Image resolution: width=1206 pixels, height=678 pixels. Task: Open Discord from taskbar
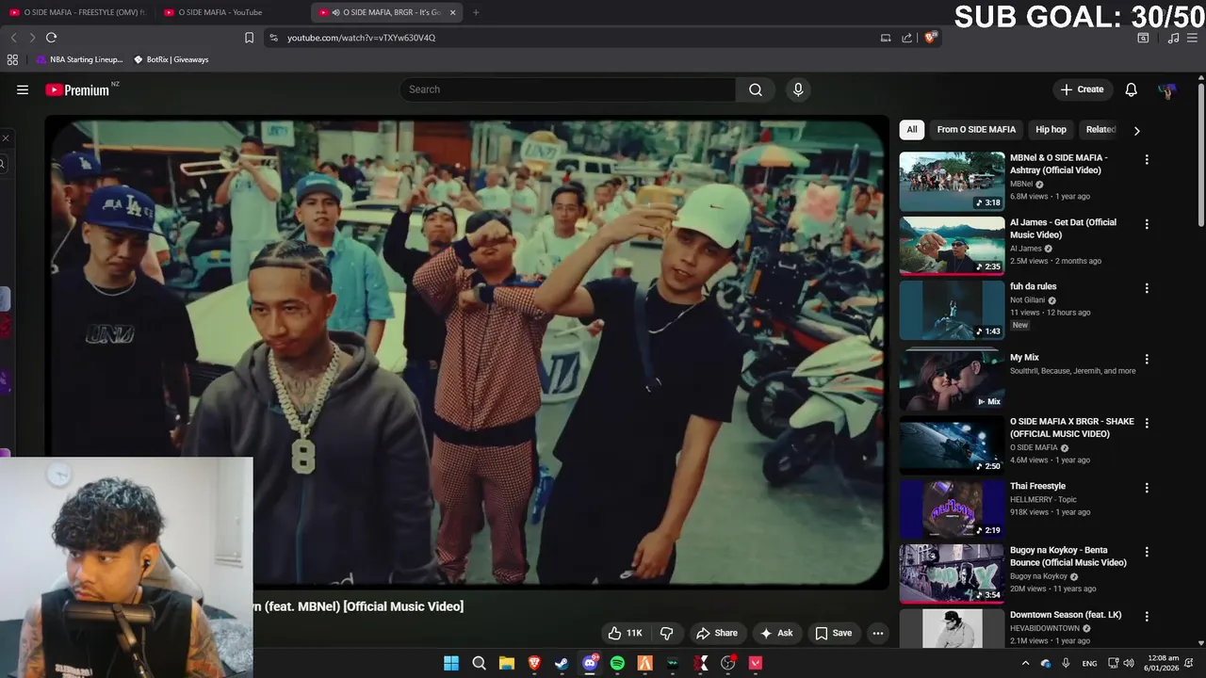click(590, 663)
